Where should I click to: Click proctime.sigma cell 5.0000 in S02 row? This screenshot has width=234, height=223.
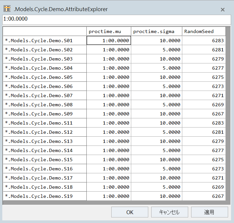click(x=156, y=50)
